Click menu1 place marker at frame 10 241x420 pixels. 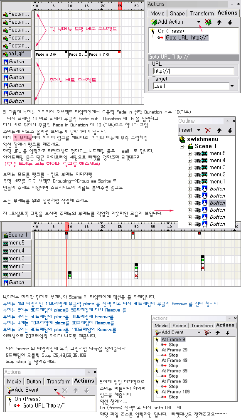tap(70, 275)
